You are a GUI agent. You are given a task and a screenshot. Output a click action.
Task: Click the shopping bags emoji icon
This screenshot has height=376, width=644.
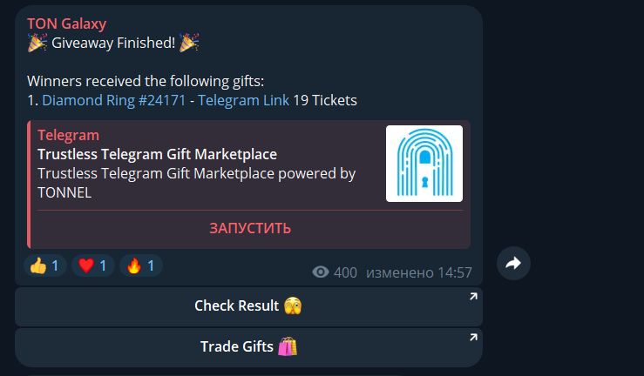tap(288, 346)
